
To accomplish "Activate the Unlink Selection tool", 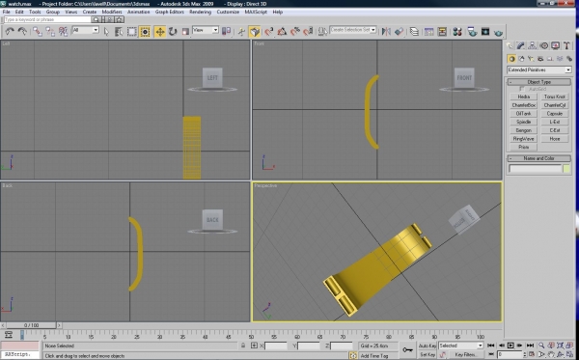I will (50, 32).
